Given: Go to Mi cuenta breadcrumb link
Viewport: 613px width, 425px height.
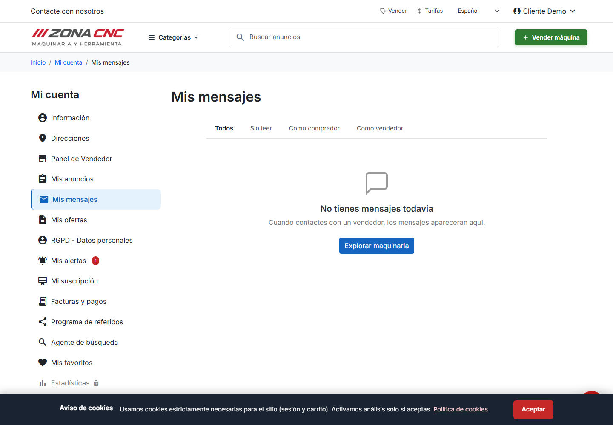Looking at the screenshot, I should point(69,62).
